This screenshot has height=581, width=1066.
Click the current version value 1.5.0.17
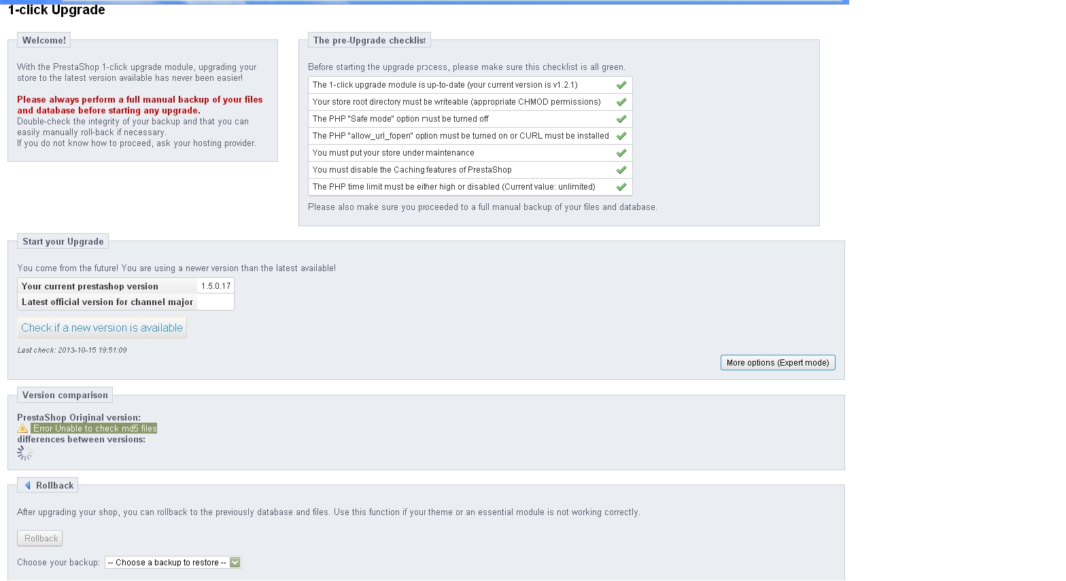[x=216, y=286]
